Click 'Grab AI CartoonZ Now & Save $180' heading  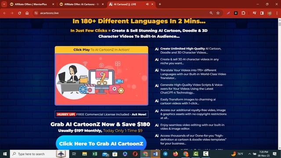tap(101, 124)
